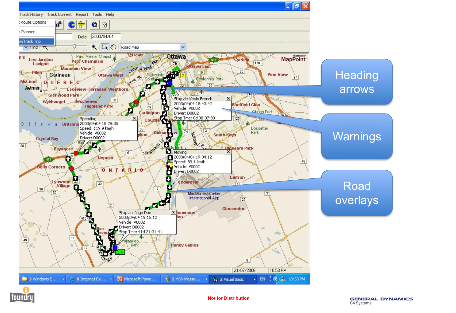Click the info binoculars toolbar icon
456x313 pixels.
pos(59,24)
